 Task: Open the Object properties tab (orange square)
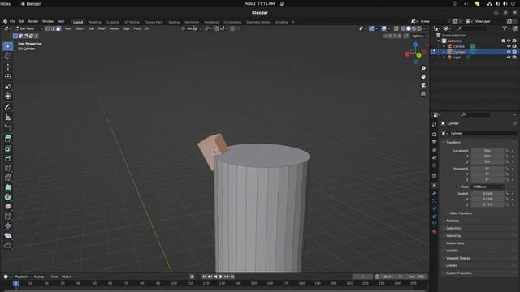435,186
